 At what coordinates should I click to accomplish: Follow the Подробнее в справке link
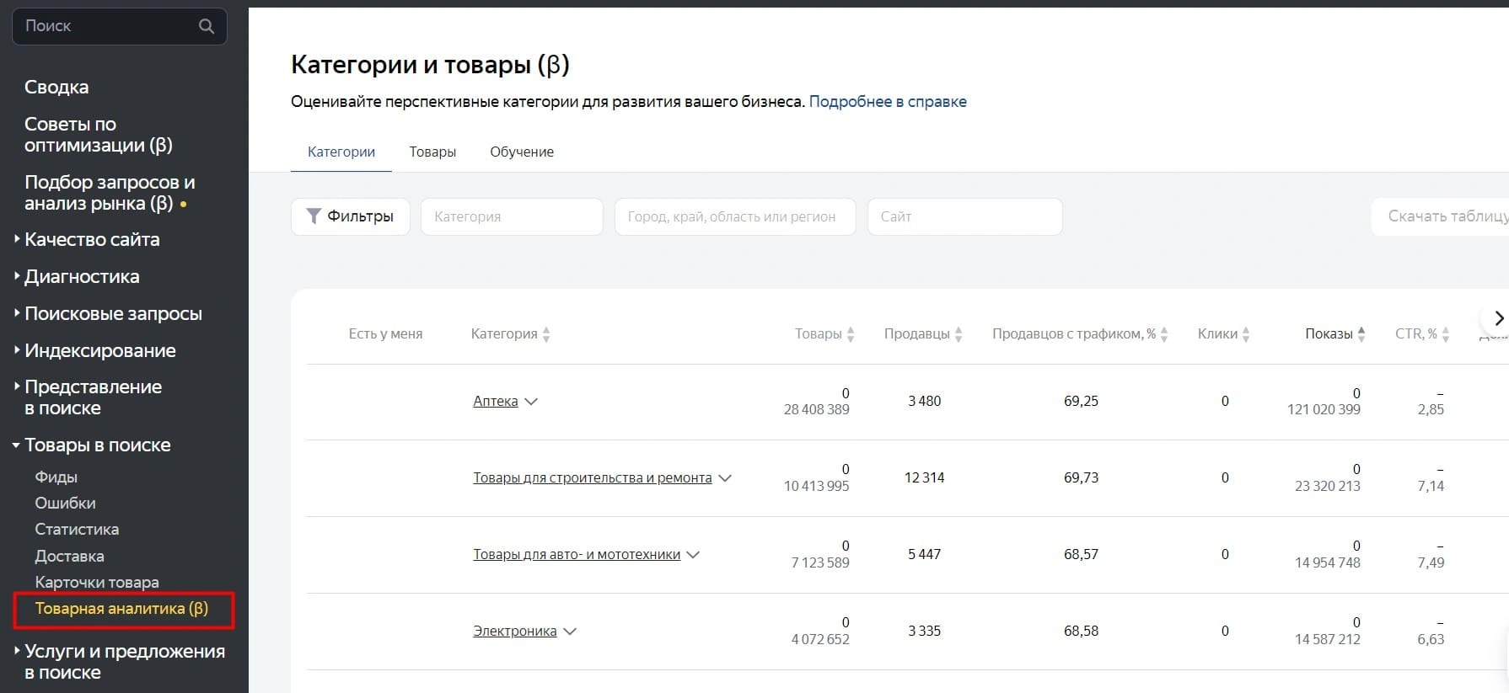coord(888,102)
